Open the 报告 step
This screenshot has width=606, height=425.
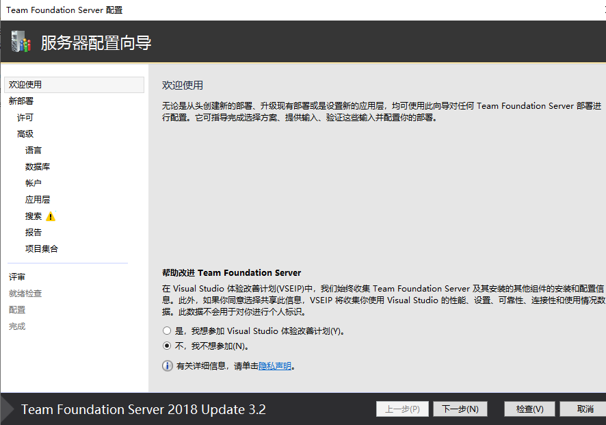pos(34,233)
